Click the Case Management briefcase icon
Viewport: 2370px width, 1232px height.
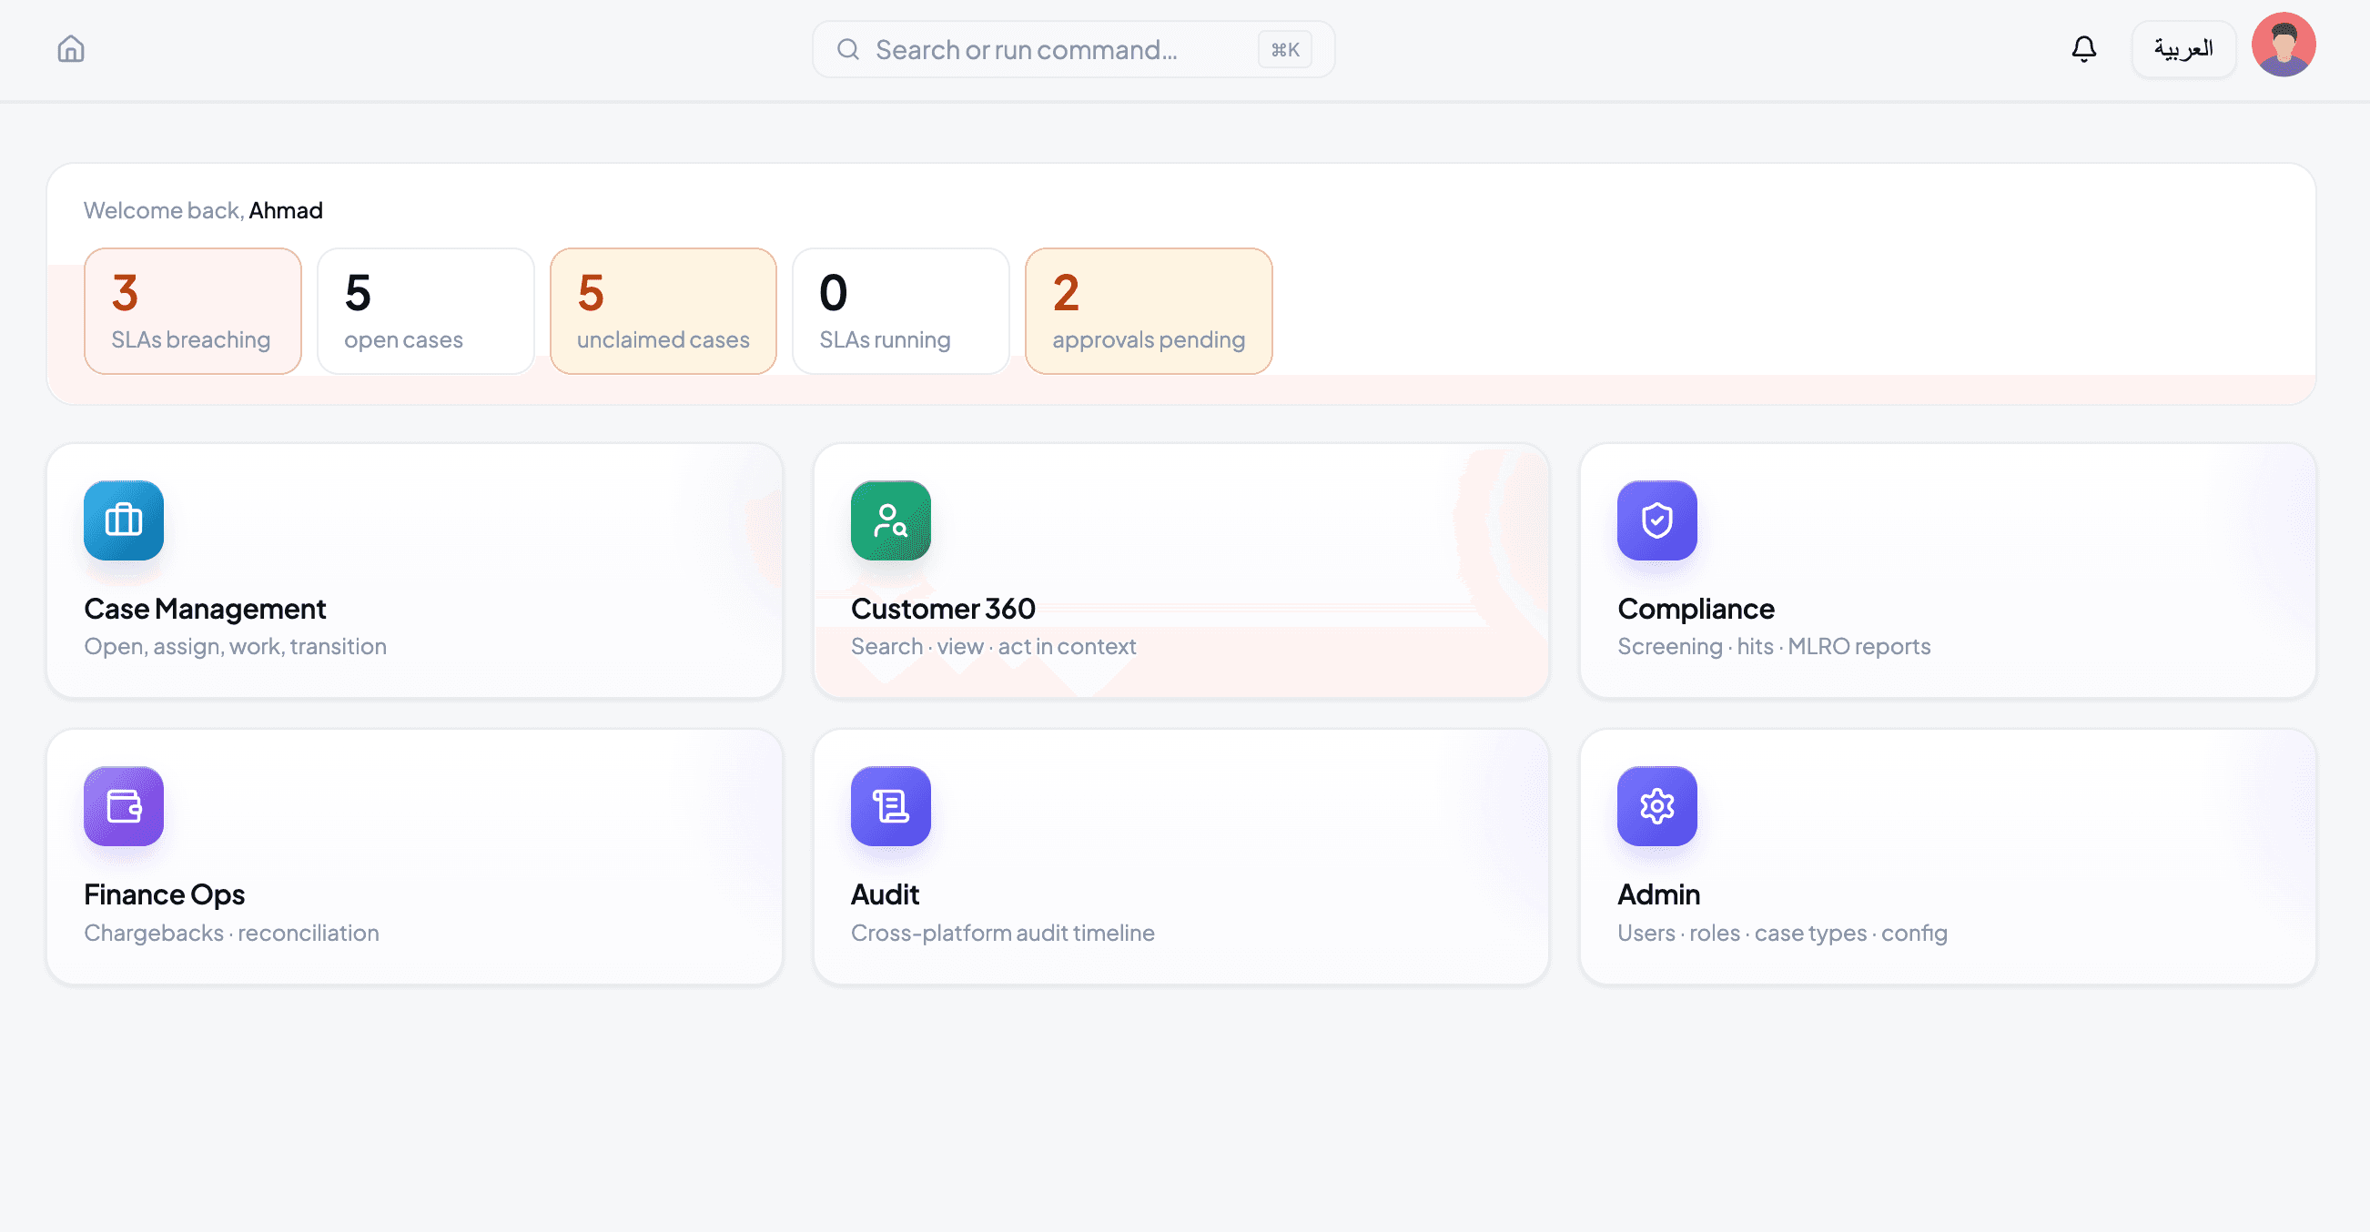123,520
